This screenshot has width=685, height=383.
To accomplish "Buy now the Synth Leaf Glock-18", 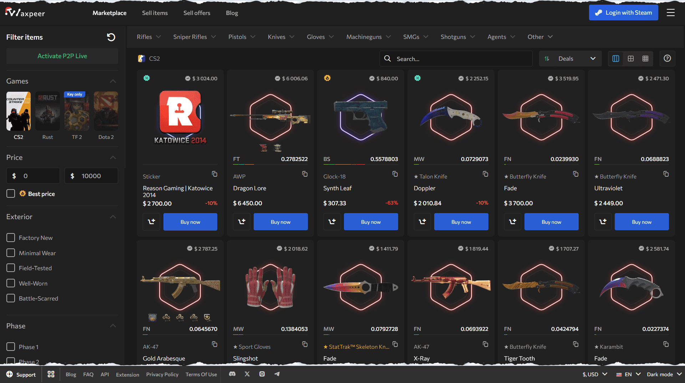I will tap(371, 222).
